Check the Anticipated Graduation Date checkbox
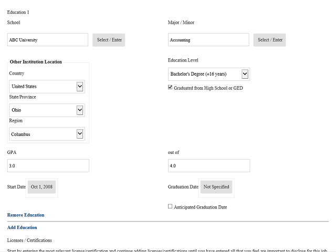Viewport: 336px width, 252px height. coord(170,206)
